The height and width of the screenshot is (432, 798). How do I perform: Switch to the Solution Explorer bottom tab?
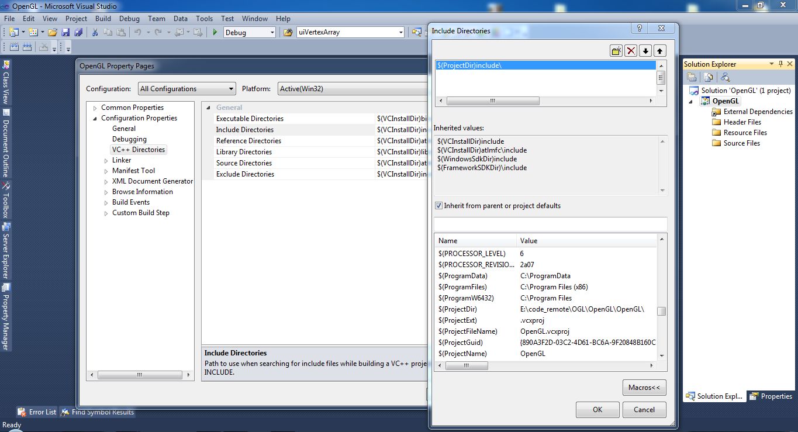pos(714,396)
